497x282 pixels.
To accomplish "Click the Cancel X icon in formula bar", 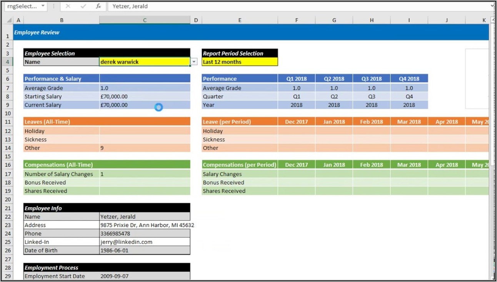I will 68,6.
